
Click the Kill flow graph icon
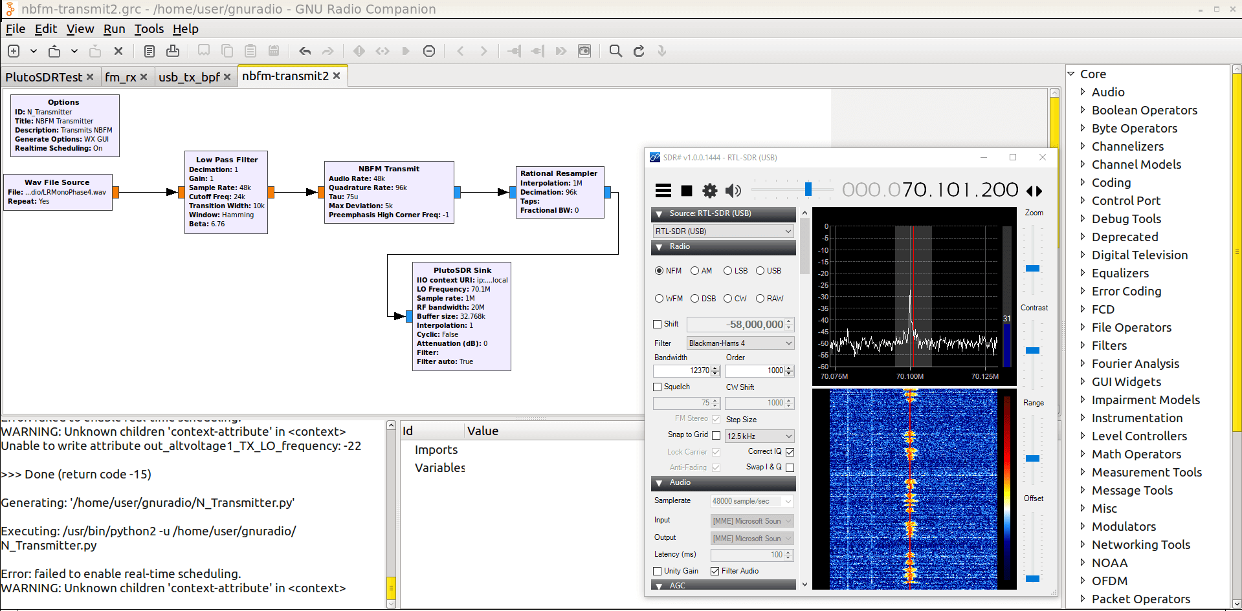point(429,51)
